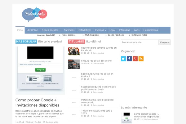This screenshot has width=186, height=124.
Task: Expand the Eventos dropdown menu
Action: (x=100, y=30)
